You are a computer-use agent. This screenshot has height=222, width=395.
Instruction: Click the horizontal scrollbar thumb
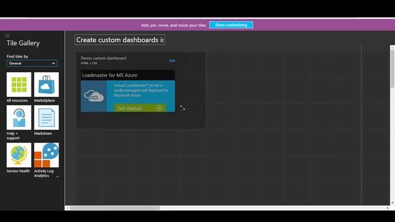point(115,208)
